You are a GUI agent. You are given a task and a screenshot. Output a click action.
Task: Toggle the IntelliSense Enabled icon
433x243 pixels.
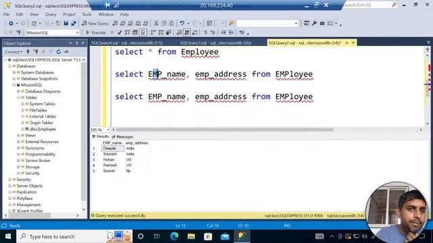pos(143,32)
